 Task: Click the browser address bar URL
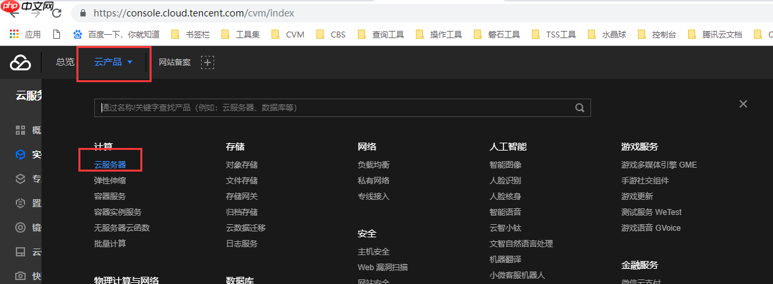[194, 13]
